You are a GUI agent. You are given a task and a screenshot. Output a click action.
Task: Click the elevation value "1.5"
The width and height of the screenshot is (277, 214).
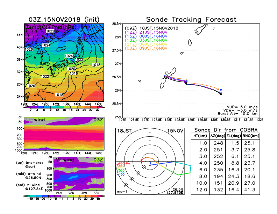tap(236, 143)
